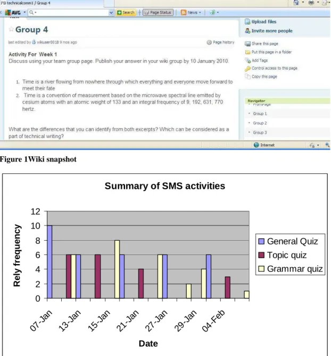Open Group 1 in Navigator
Image resolution: width=331 pixels, height=356 pixels.
click(260, 114)
